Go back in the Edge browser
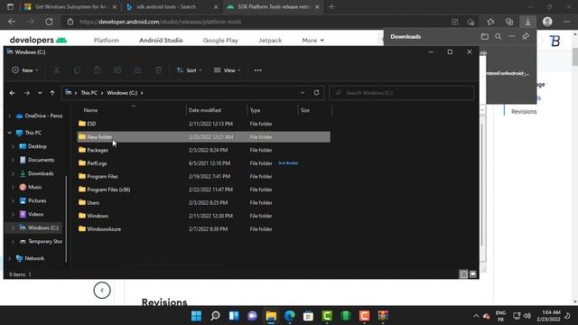The width and height of the screenshot is (578, 325). [x=12, y=22]
